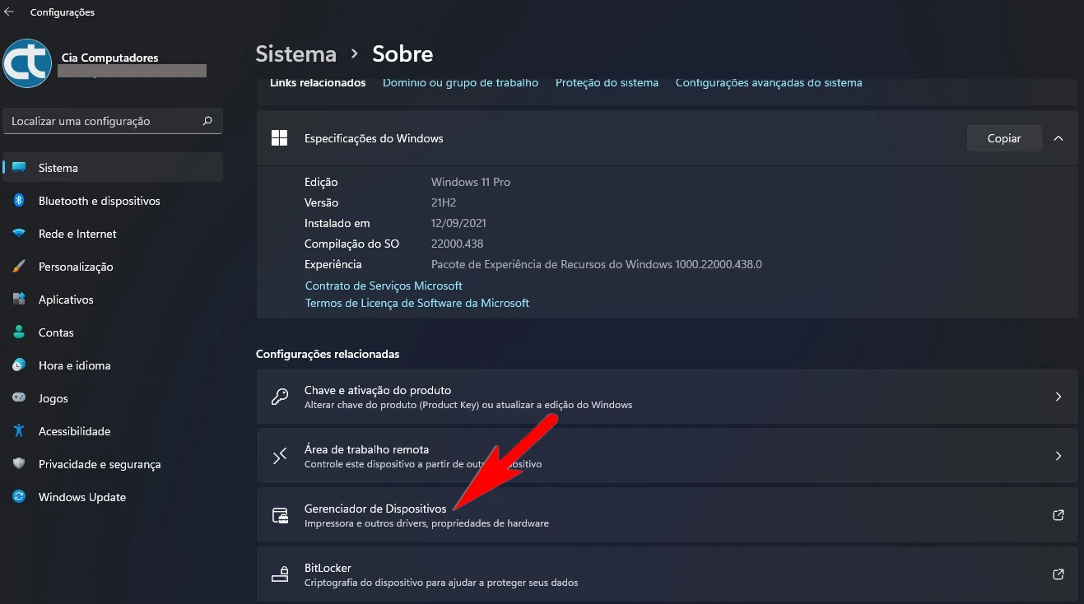Click the BitLocker lock icon
Image resolution: width=1084 pixels, height=604 pixels.
coord(280,574)
